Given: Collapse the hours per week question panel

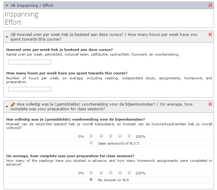Looking at the screenshot, I should [x=7, y=37].
